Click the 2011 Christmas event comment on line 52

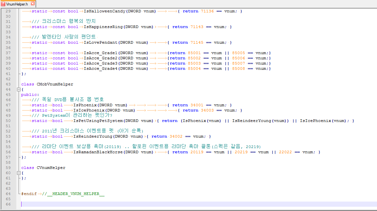87,131
